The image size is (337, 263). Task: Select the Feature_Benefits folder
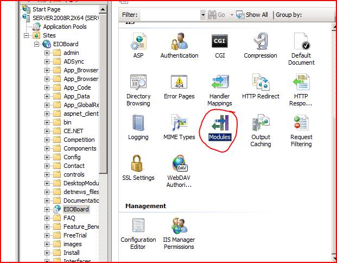point(81,227)
